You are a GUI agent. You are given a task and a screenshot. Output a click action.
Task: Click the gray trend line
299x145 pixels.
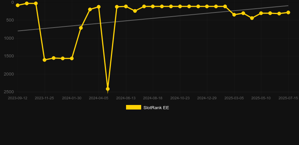pyautogui.click(x=153, y=18)
